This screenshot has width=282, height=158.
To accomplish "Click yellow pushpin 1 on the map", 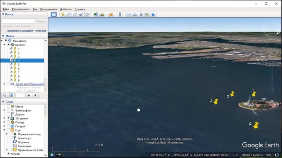I will point(254,94).
